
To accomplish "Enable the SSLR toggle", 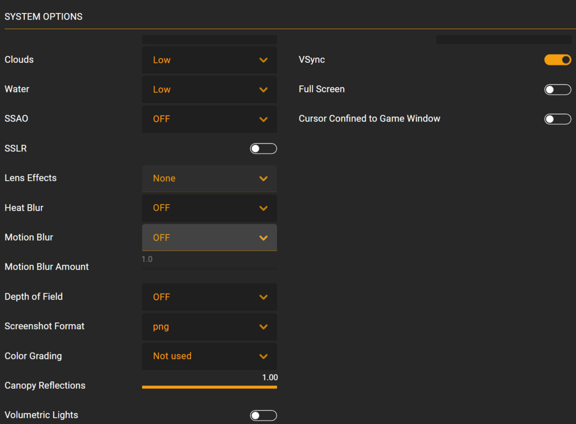I will 263,148.
